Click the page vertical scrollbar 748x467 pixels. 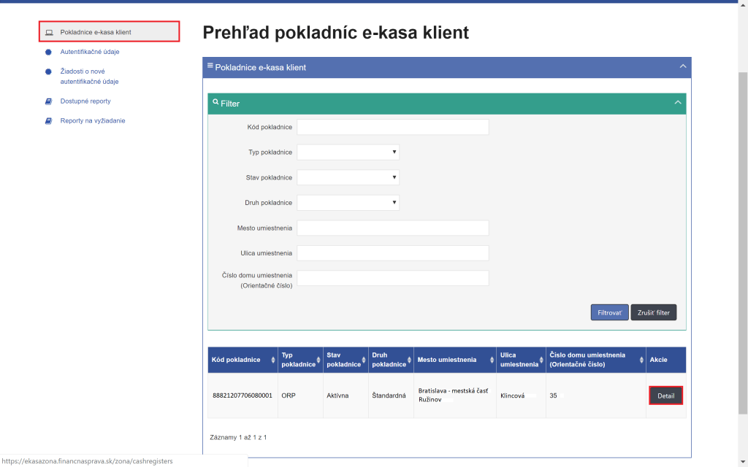coord(743,243)
